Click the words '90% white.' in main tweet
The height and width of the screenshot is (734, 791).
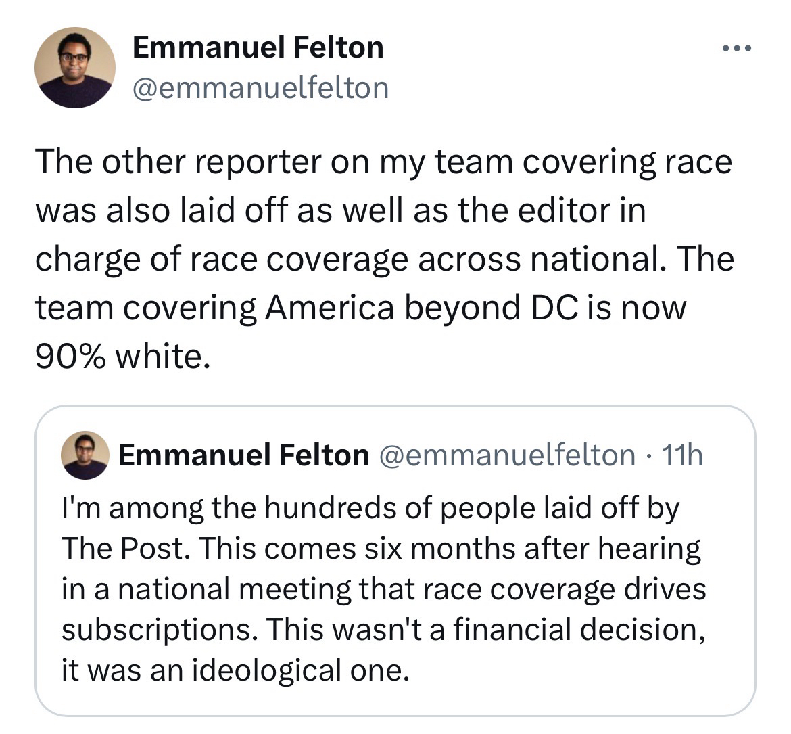118,357
